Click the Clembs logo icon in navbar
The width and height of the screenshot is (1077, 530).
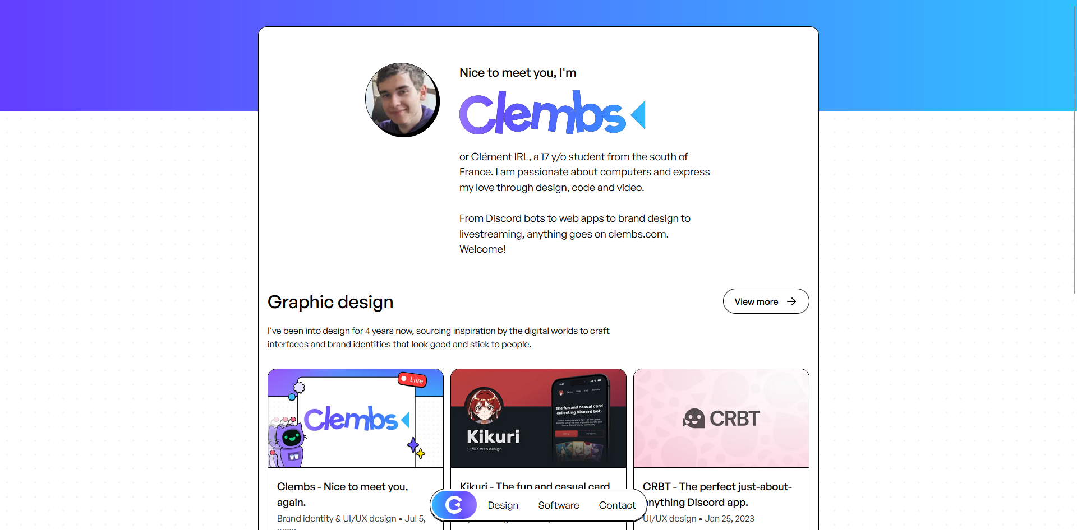click(x=454, y=505)
